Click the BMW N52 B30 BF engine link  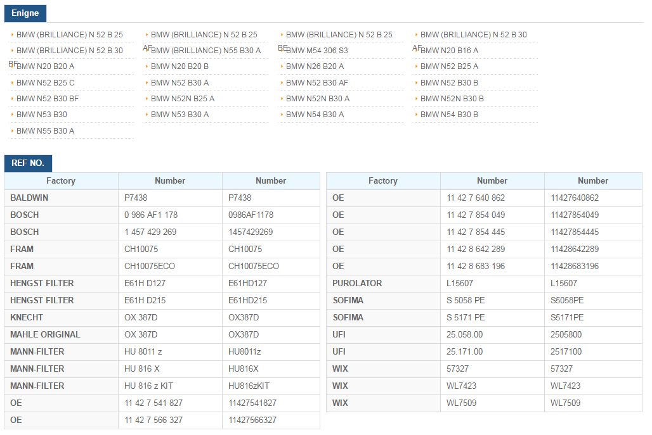(48, 99)
